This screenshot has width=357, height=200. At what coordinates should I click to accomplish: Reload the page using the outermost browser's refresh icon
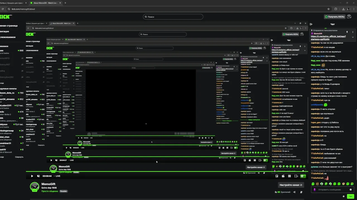(3, 9)
